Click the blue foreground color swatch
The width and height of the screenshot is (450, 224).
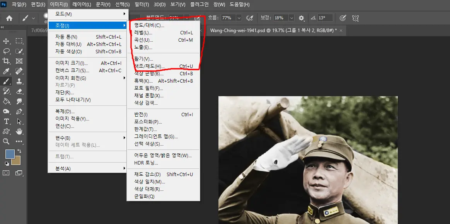(9, 153)
